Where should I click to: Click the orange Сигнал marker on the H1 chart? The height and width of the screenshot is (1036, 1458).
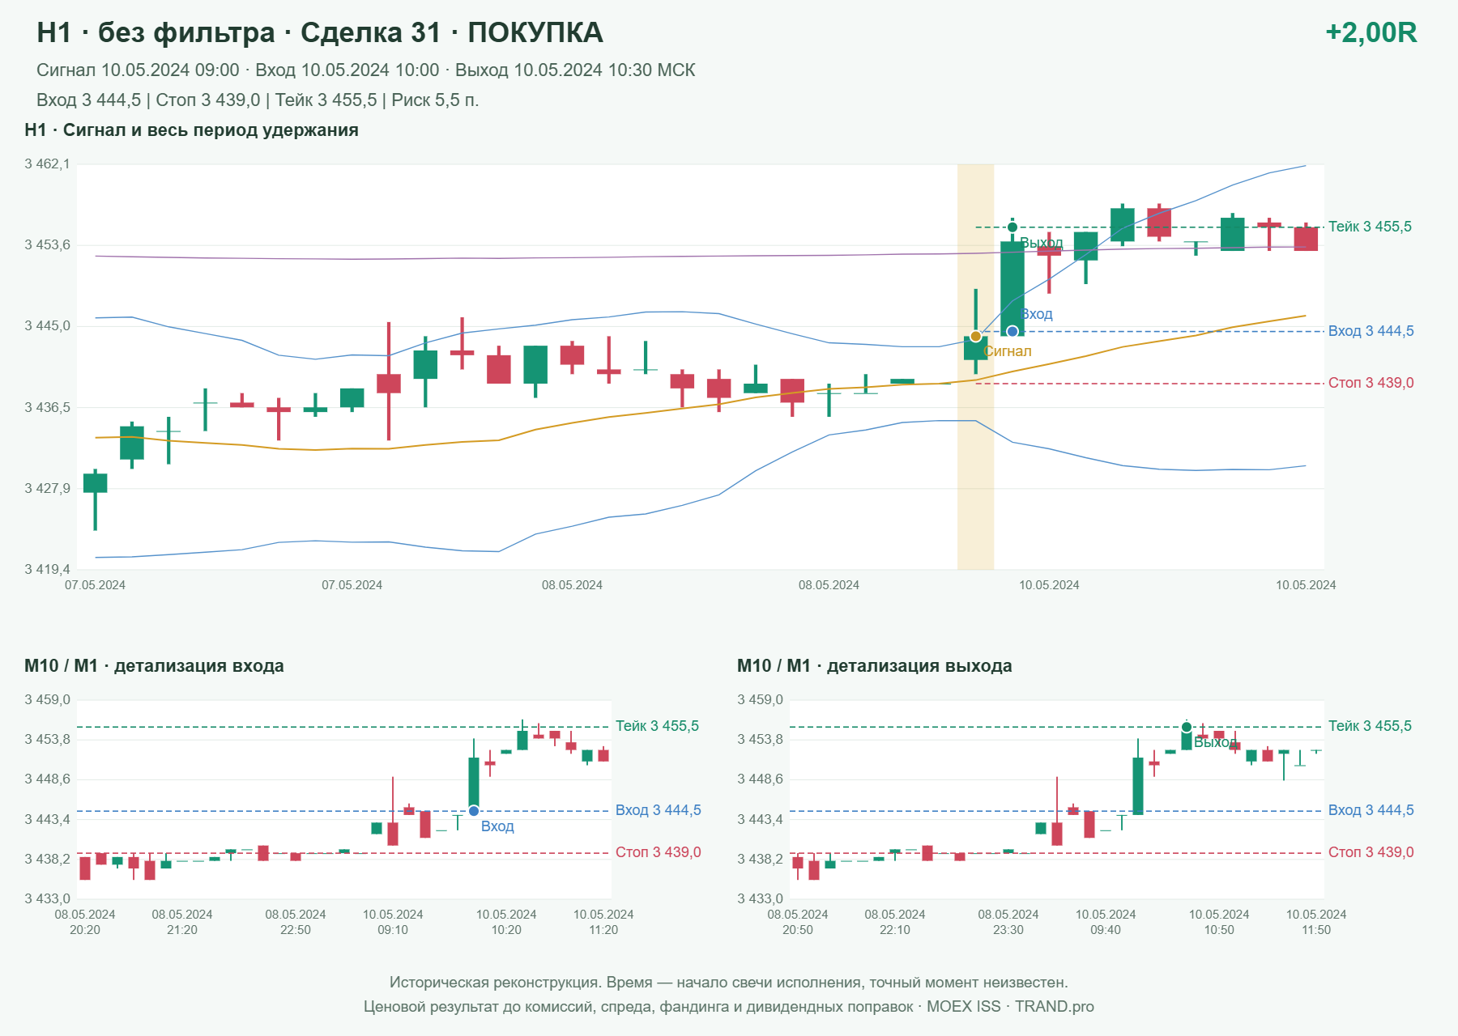click(x=975, y=336)
